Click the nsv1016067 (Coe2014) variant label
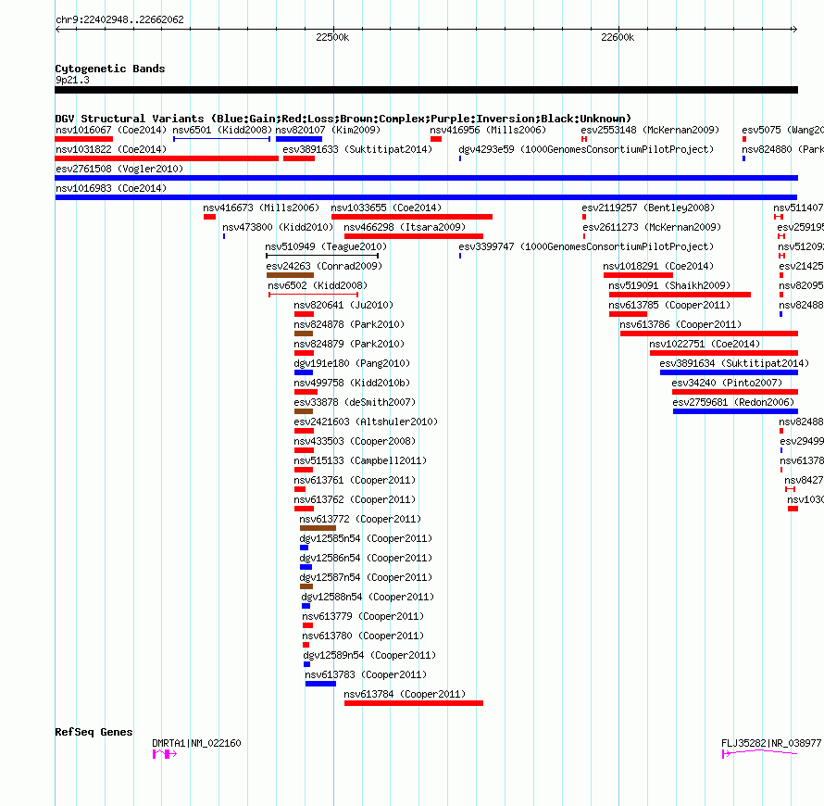Image resolution: width=824 pixels, height=806 pixels. point(111,130)
